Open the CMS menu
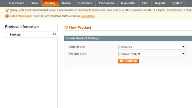 [145, 3]
